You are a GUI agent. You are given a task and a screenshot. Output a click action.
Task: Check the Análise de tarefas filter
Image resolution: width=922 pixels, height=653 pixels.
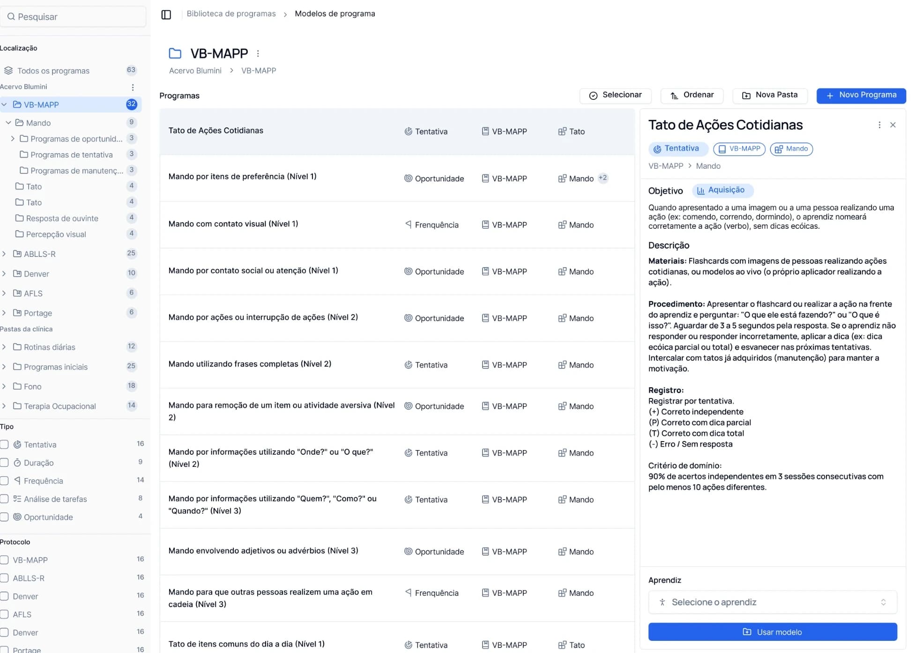pyautogui.click(x=5, y=499)
